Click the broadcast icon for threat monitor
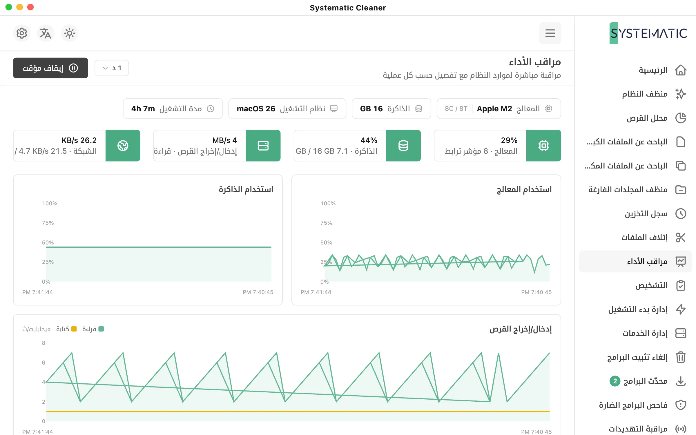This screenshot has height=435, width=696. tap(680, 429)
